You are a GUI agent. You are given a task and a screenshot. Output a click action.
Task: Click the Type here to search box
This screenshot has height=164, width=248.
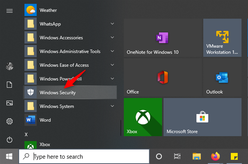pos(84,156)
